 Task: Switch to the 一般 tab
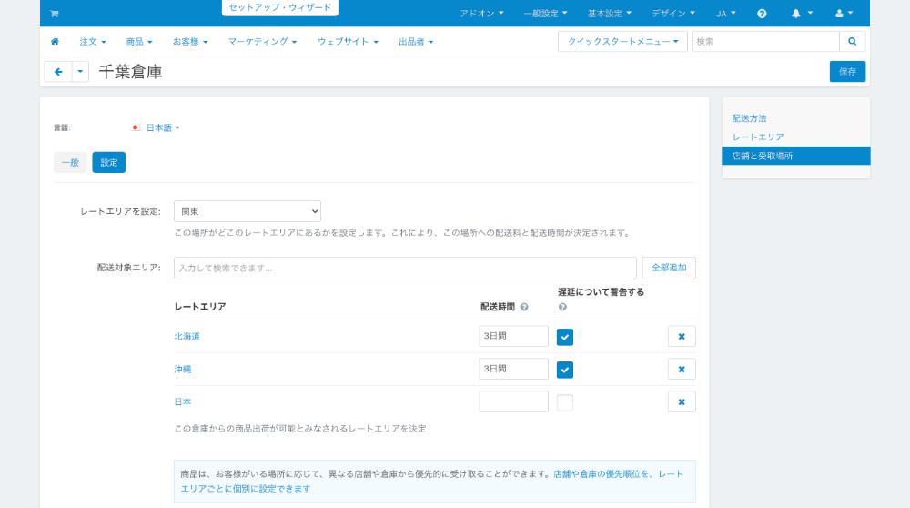pyautogui.click(x=70, y=163)
